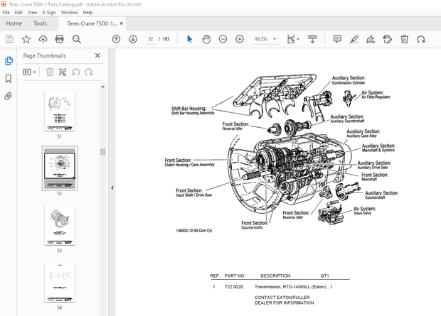The image size is (441, 316).
Task: Click 'Mainshaft & Synchro' label
Action: [x=378, y=151]
